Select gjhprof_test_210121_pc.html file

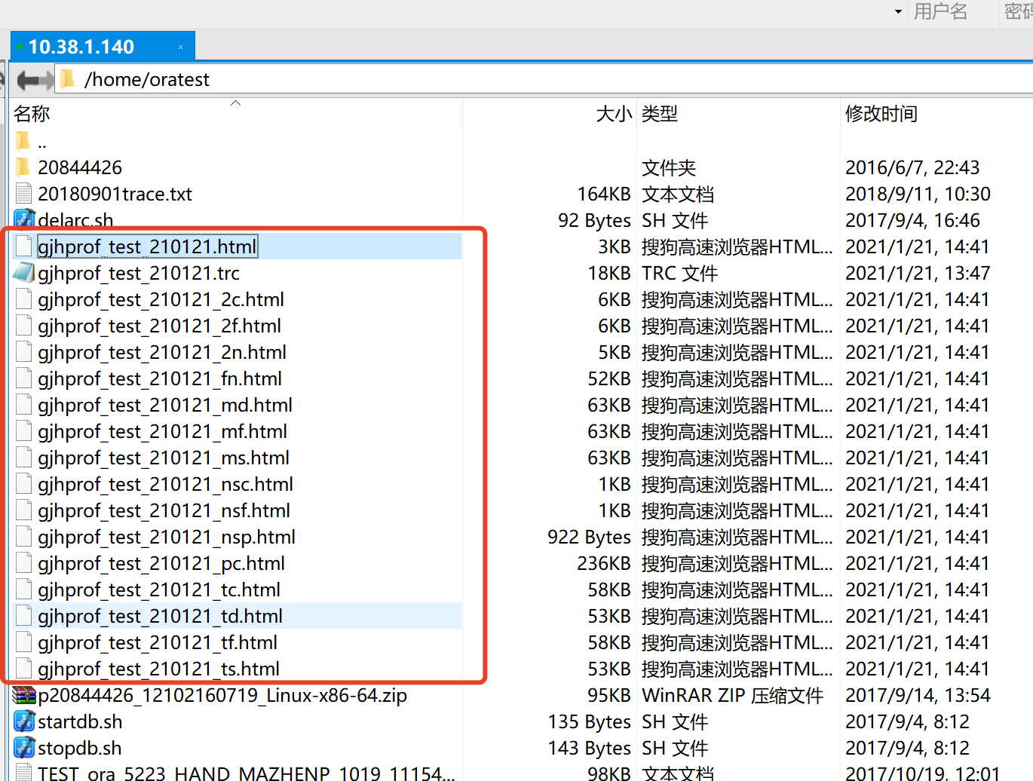[x=161, y=563]
